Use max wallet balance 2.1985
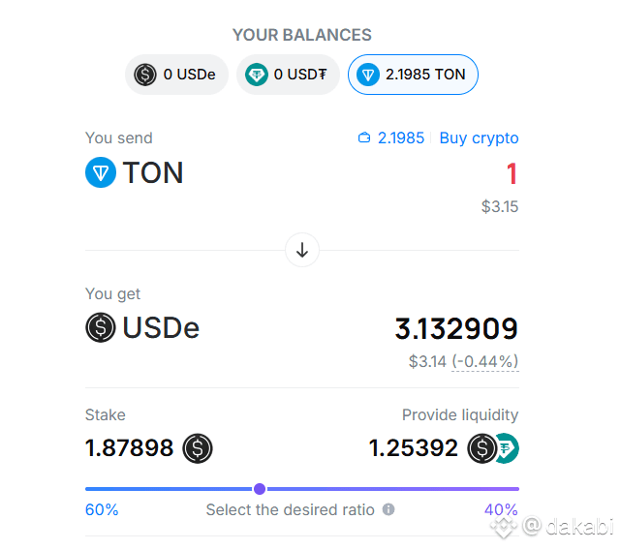 coord(401,137)
